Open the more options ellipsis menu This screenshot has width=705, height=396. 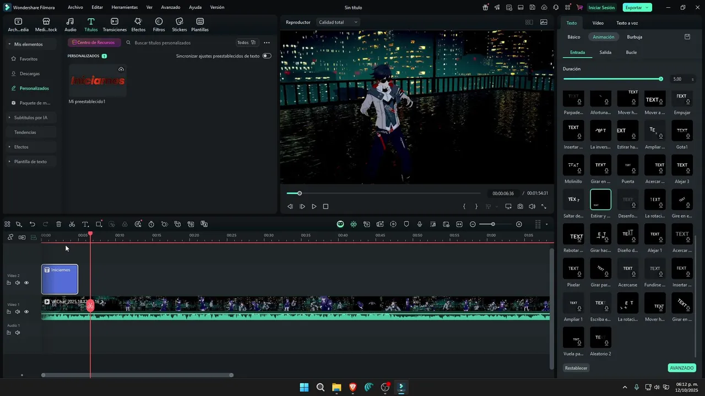267,42
